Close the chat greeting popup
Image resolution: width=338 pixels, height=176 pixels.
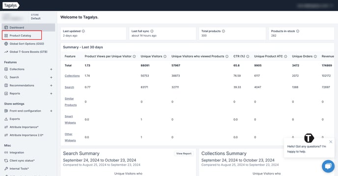pyautogui.click(x=331, y=142)
